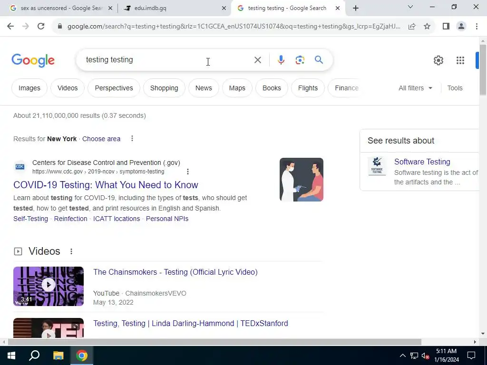Open the Software Testing knowledge panel link
This screenshot has width=487, height=365.
point(422,162)
